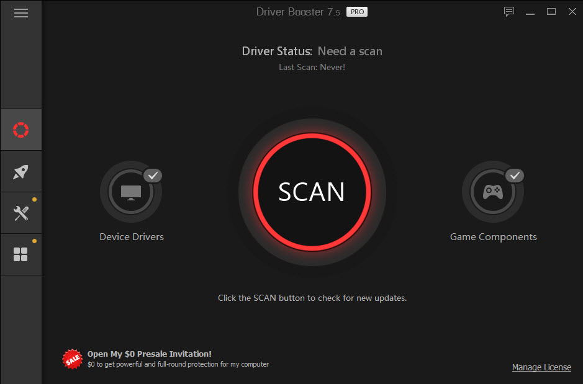Open the rocket Boost sidebar icon
The width and height of the screenshot is (583, 384).
point(21,172)
